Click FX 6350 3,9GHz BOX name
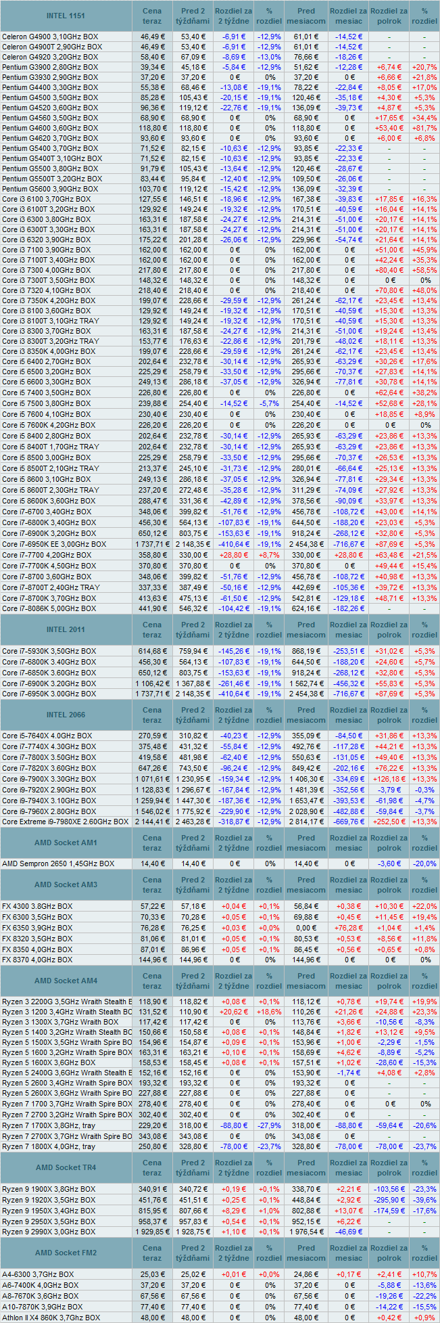This screenshot has height=1323, width=440. [37, 928]
